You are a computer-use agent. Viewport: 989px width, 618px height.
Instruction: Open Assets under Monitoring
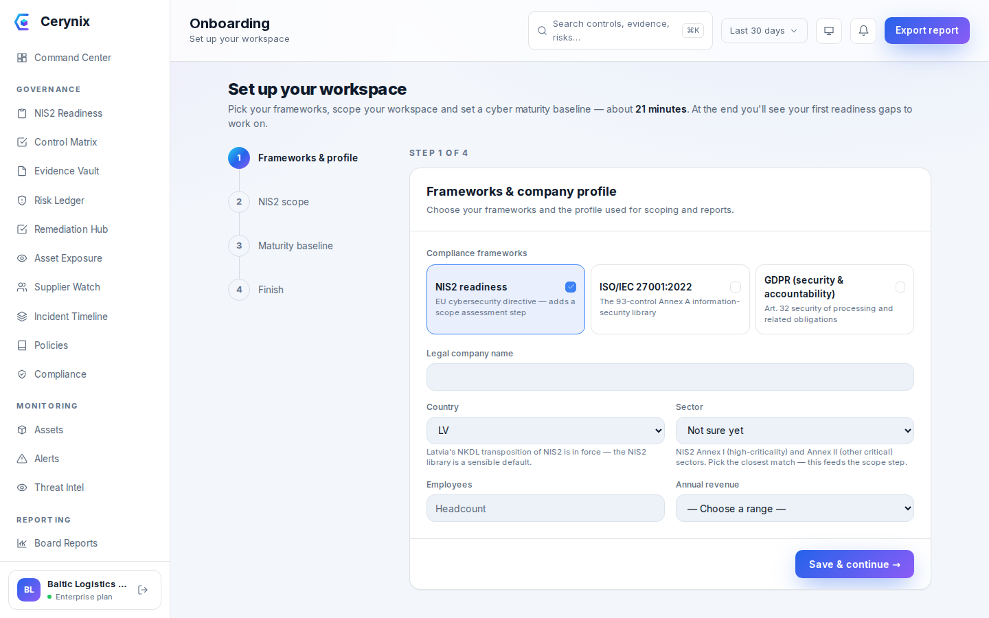(x=85, y=430)
